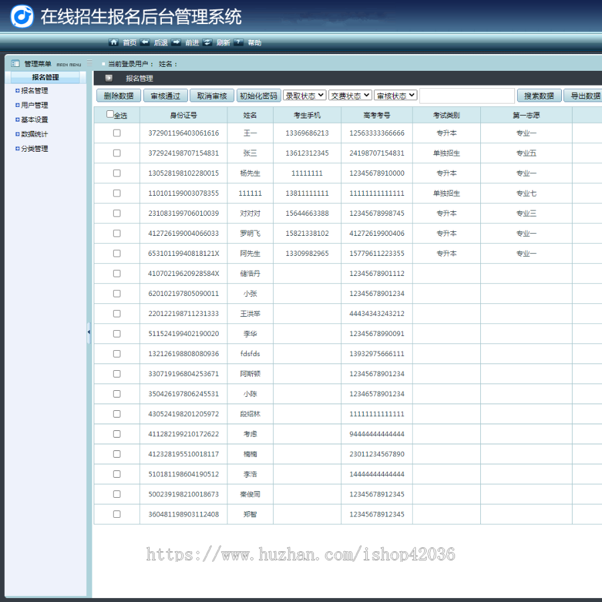Check the row for 小张
This screenshot has width=602, height=602.
pyautogui.click(x=117, y=293)
